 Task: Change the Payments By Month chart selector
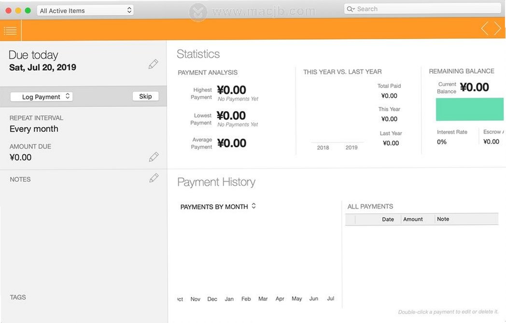[218, 207]
